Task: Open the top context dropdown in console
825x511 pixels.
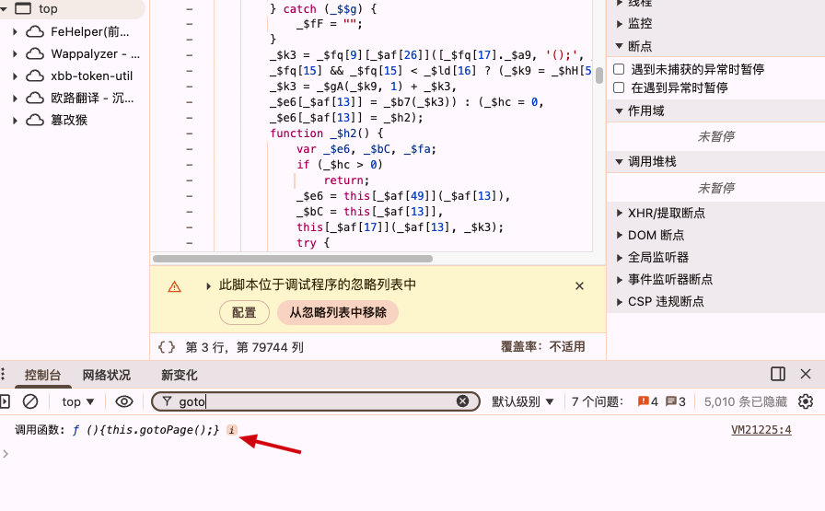Action: click(78, 402)
